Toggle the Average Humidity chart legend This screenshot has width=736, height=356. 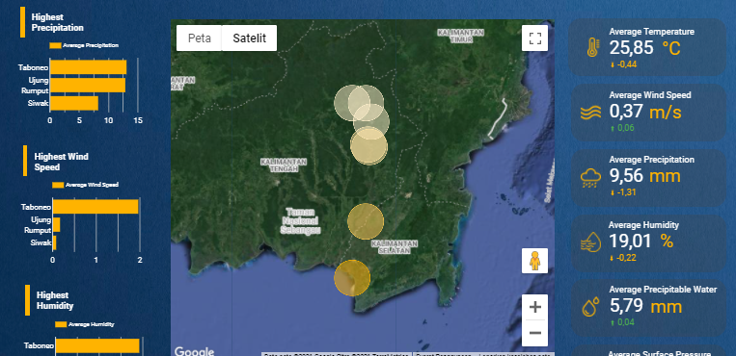tap(85, 324)
